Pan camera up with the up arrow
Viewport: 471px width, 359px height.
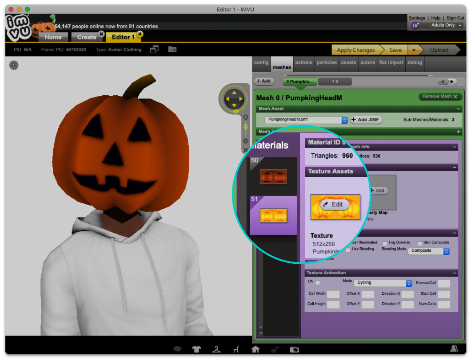coord(234,93)
